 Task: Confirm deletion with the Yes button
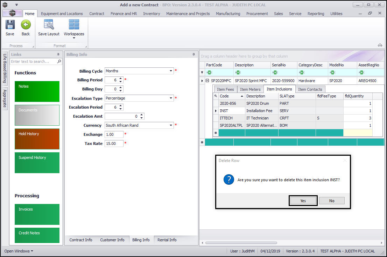click(x=303, y=200)
